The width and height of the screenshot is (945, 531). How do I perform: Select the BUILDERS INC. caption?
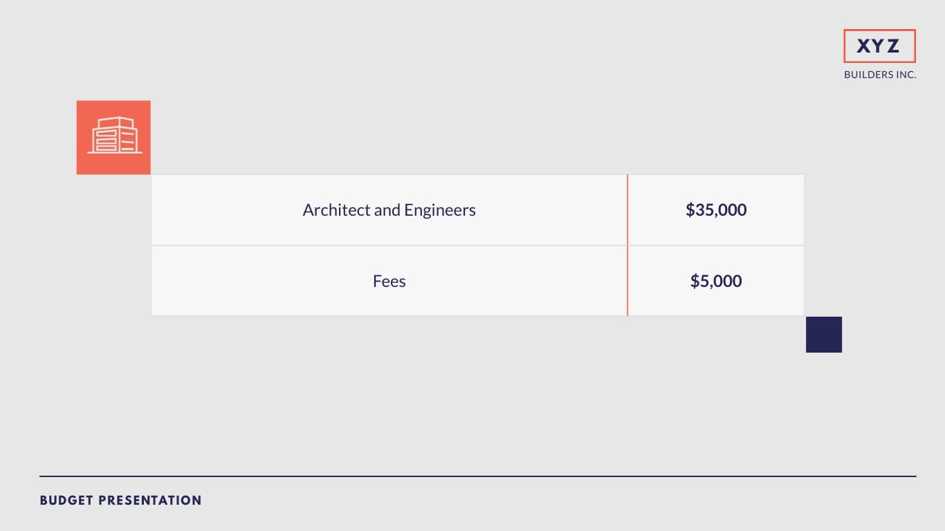[x=880, y=75]
